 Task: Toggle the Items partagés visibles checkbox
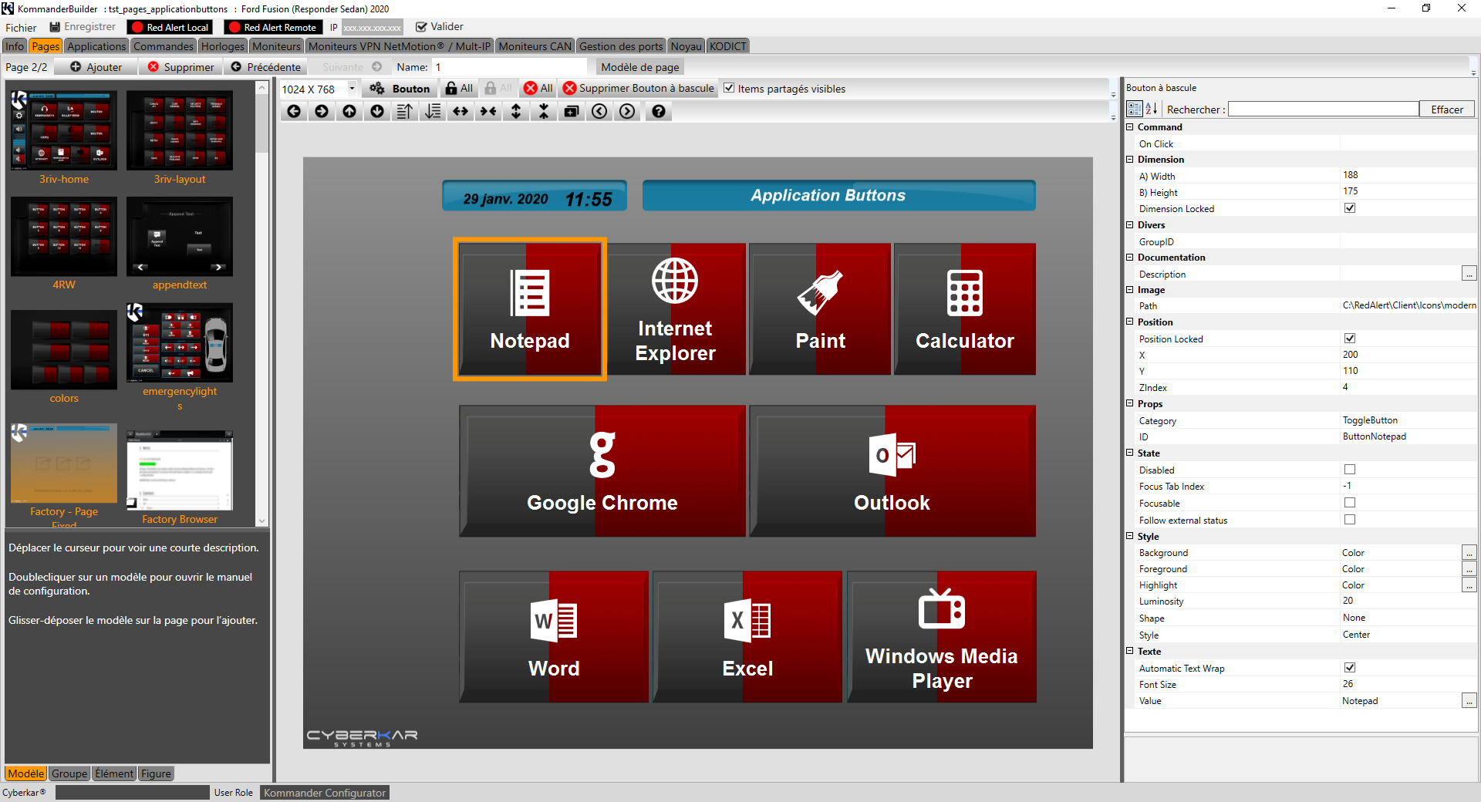click(x=730, y=88)
